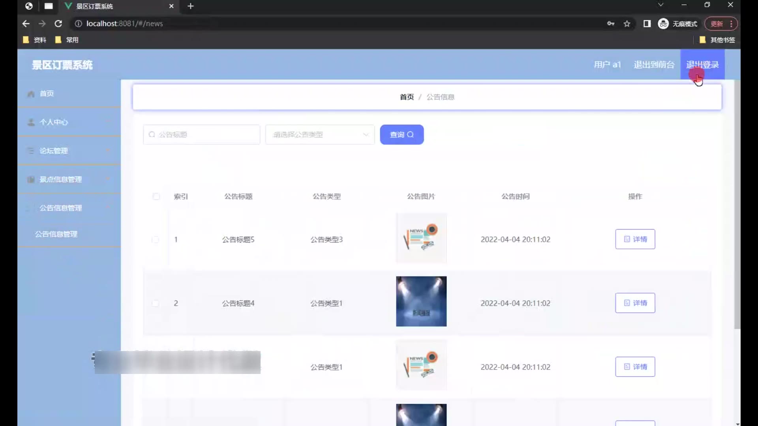This screenshot has height=426, width=758.
Task: Check the checkbox for row 2 (公告标题4)
Action: [156, 303]
